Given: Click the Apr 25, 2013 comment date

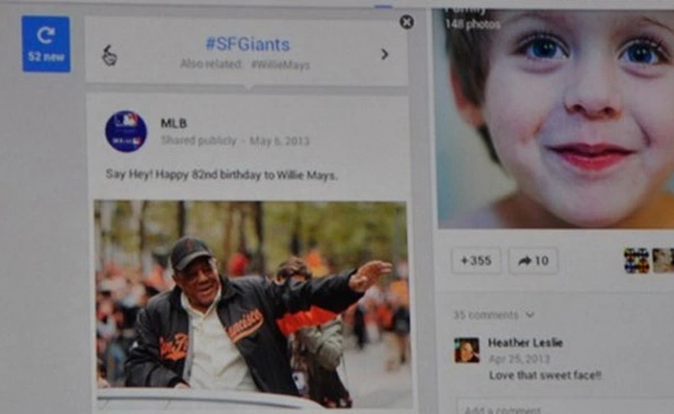Looking at the screenshot, I should click(x=519, y=359).
